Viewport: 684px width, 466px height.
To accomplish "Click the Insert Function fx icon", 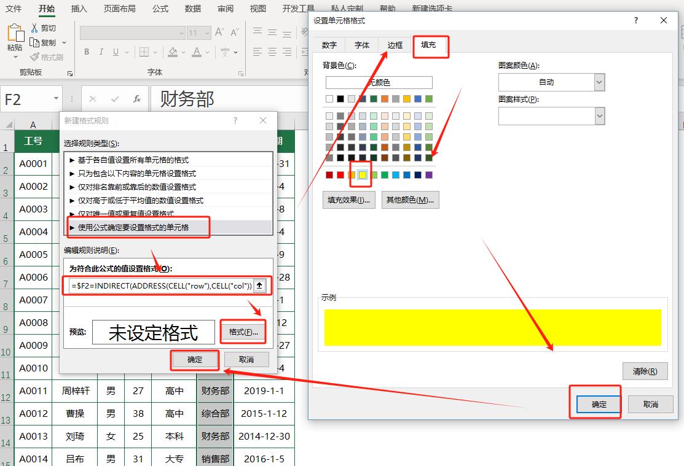I will [x=137, y=99].
